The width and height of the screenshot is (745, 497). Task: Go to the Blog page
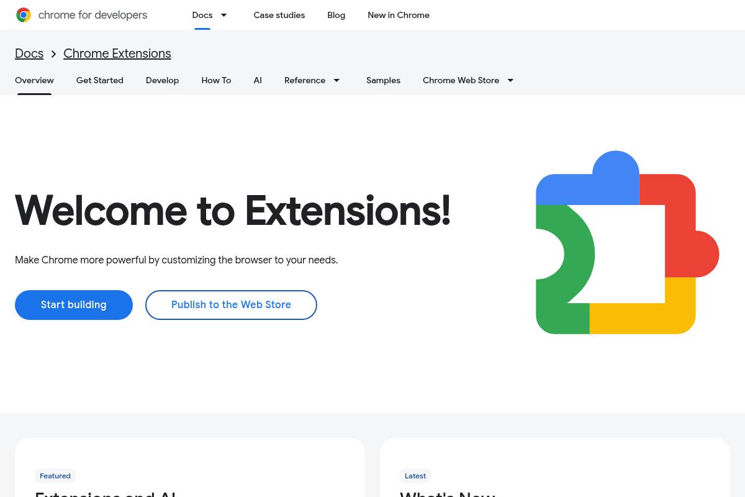336,15
